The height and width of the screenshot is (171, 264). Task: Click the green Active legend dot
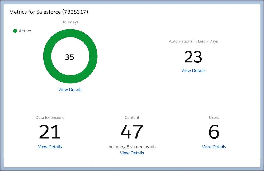(15, 31)
